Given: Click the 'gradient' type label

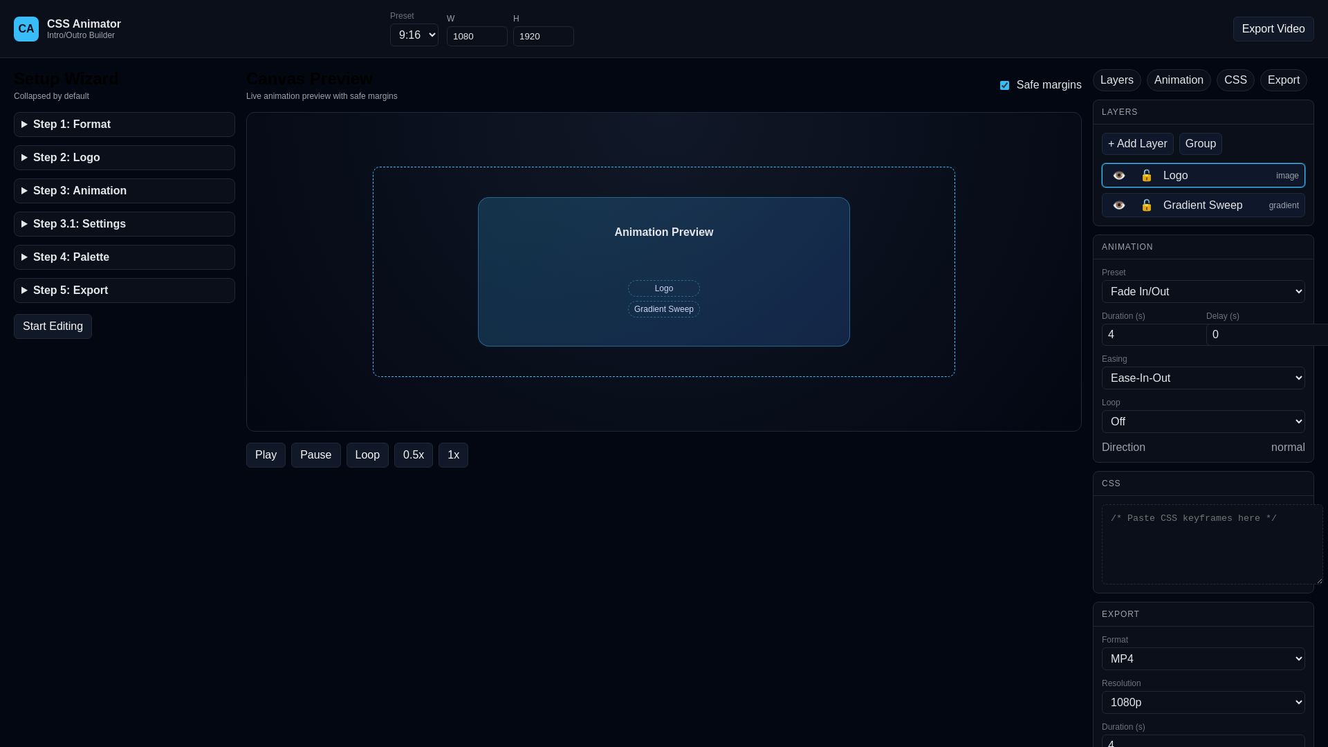Looking at the screenshot, I should tap(1284, 205).
